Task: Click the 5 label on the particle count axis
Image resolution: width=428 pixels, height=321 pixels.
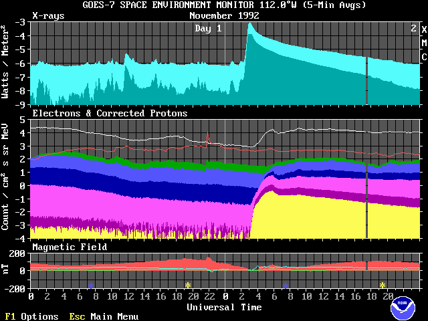Action: coord(23,120)
